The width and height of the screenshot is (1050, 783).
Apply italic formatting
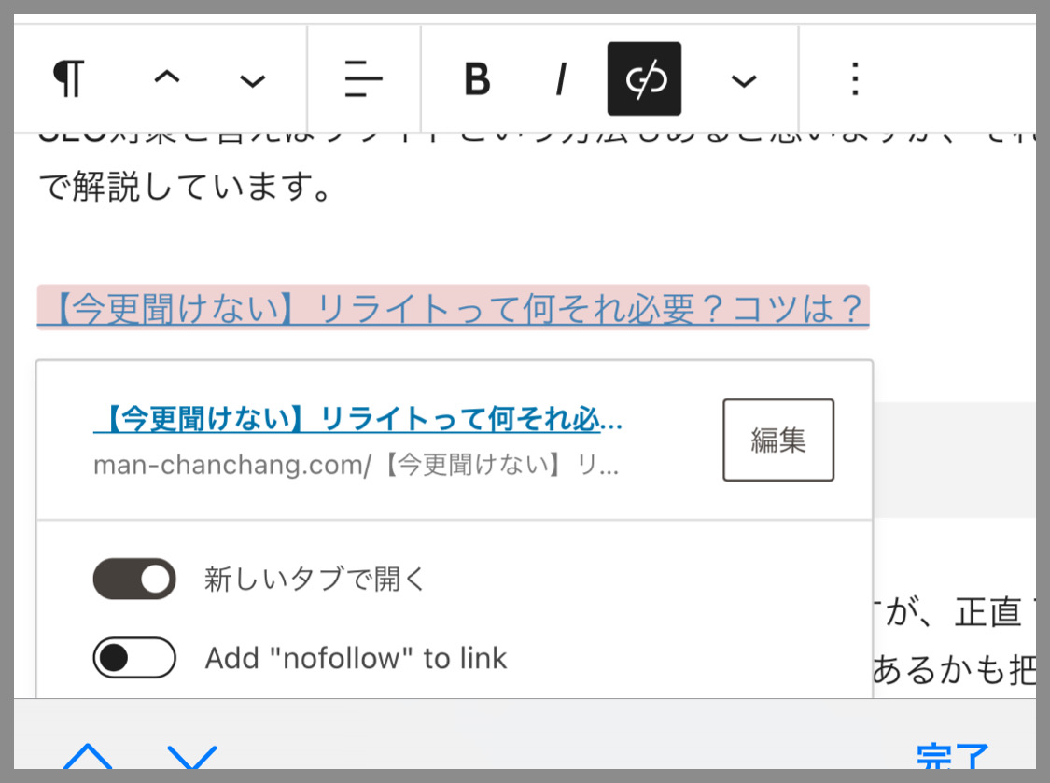560,79
